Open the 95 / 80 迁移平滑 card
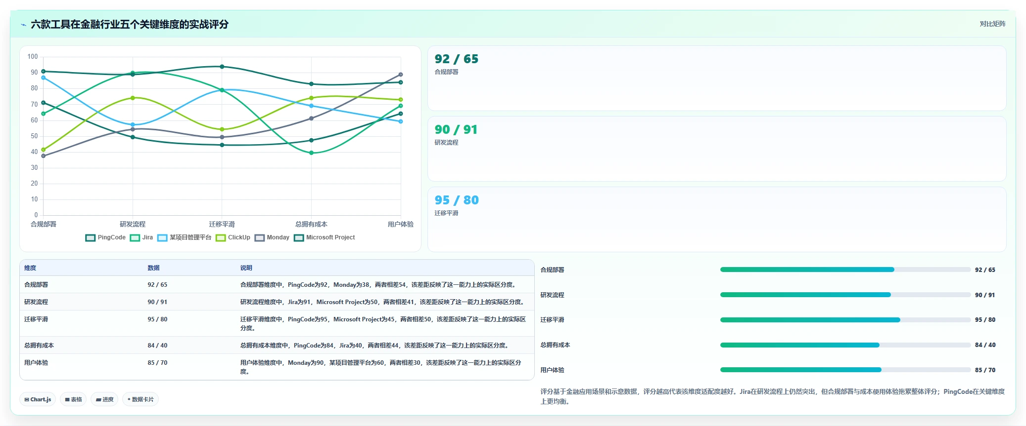 click(x=717, y=220)
